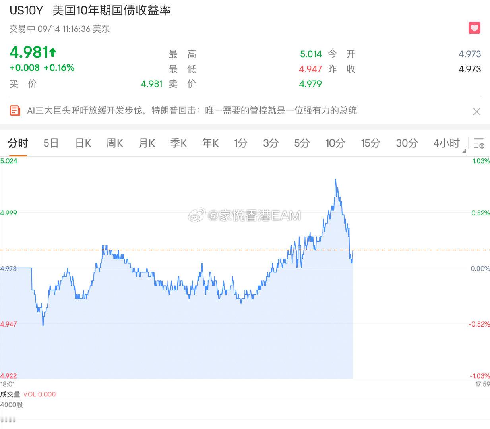The height and width of the screenshot is (429, 490).
Task: Read the AI三大巨头 news headline
Action: click(192, 110)
